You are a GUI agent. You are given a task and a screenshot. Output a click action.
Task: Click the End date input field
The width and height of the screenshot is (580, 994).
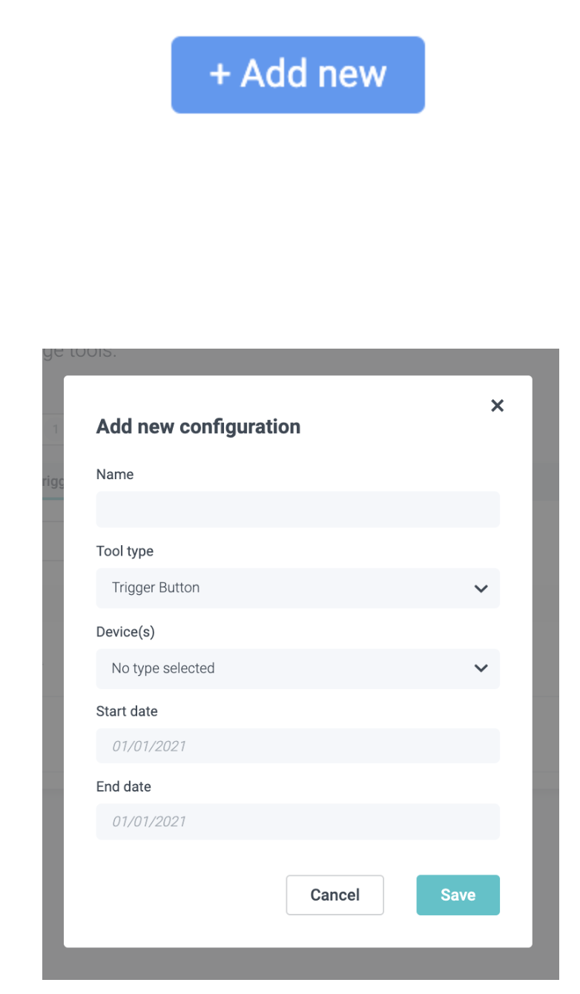click(x=297, y=821)
